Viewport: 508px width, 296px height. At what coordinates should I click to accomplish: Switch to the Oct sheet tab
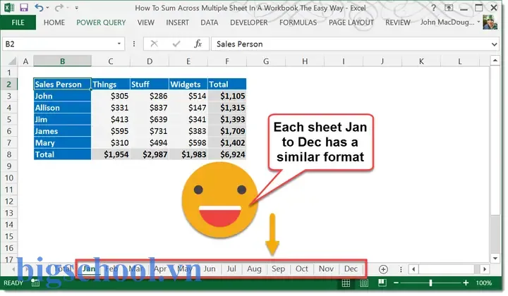[x=302, y=269]
